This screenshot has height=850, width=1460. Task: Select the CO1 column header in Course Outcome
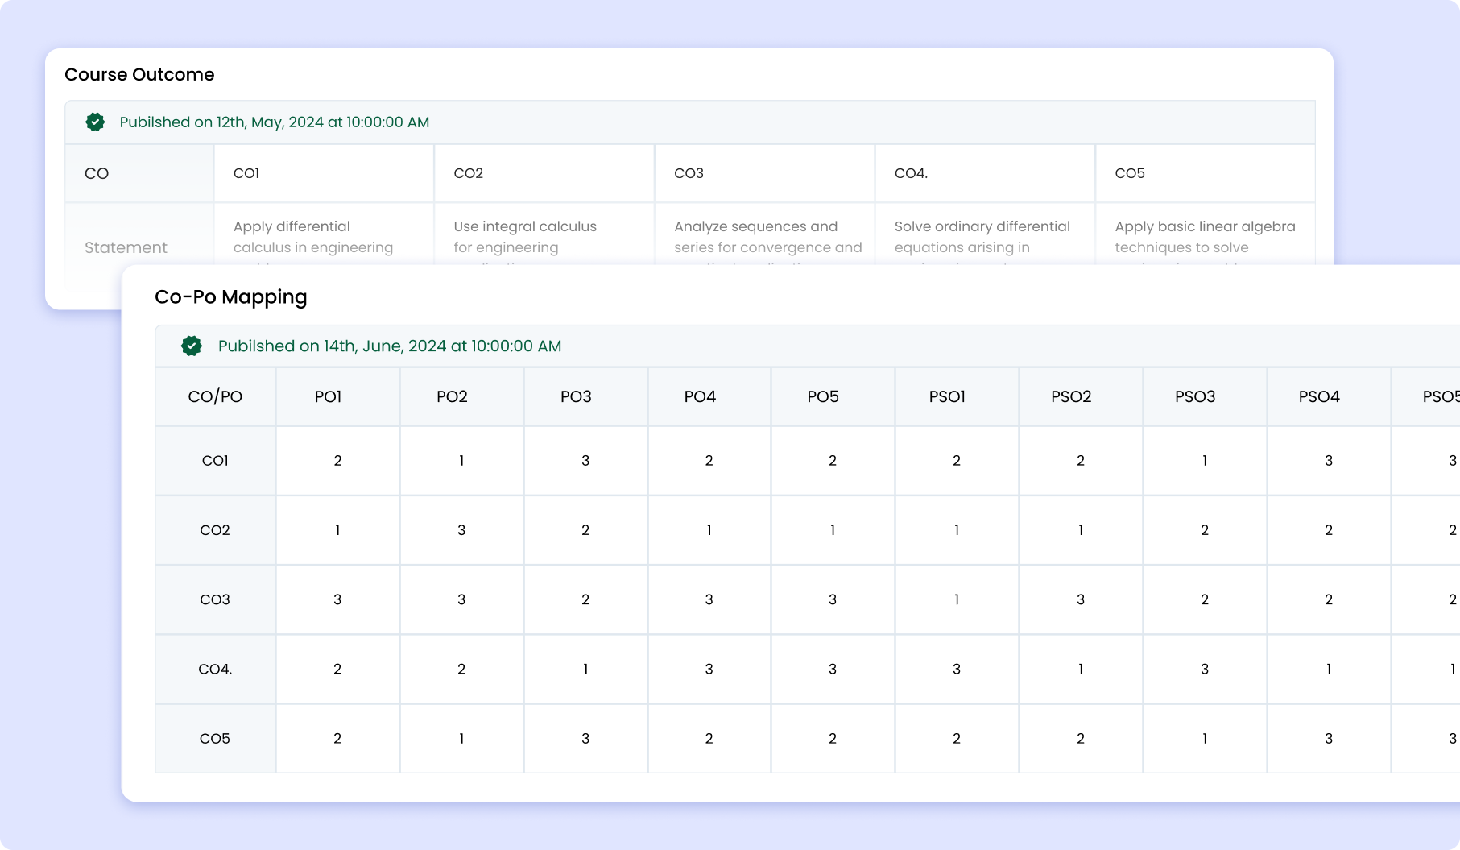point(324,173)
